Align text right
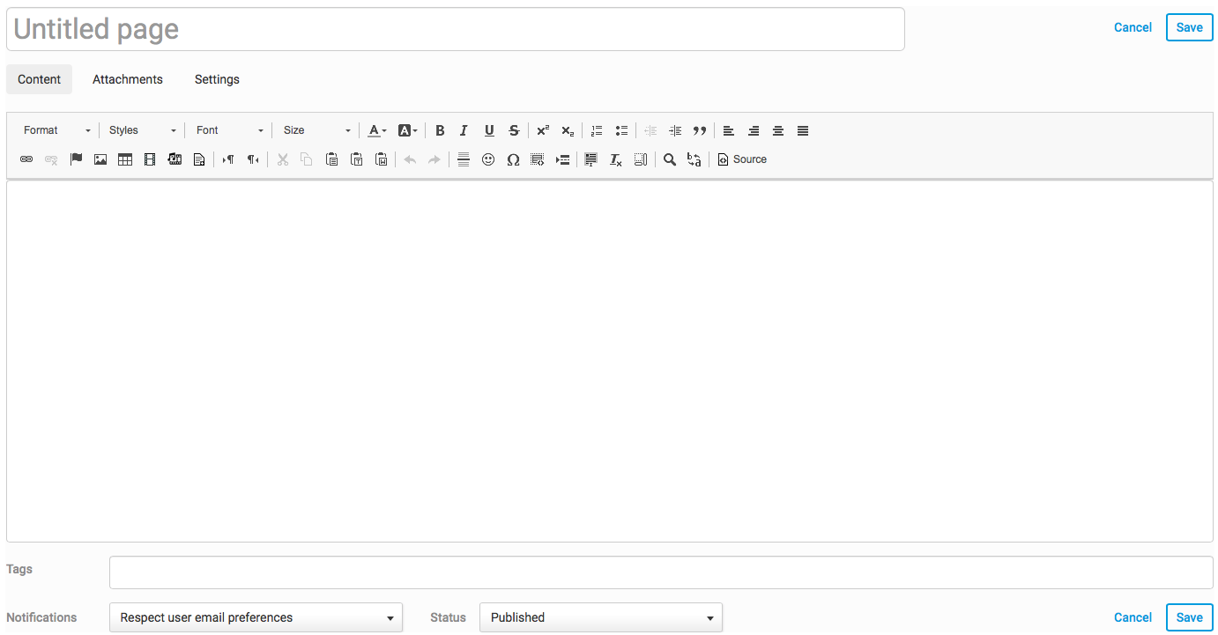 coord(754,130)
